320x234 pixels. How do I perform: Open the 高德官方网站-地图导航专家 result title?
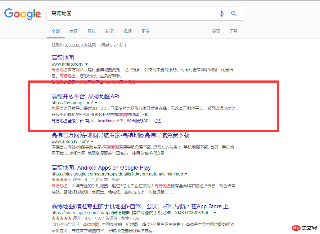(x=120, y=135)
